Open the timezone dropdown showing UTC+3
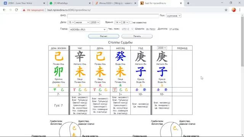Viewport: 244px width, 137px height. pos(127,29)
